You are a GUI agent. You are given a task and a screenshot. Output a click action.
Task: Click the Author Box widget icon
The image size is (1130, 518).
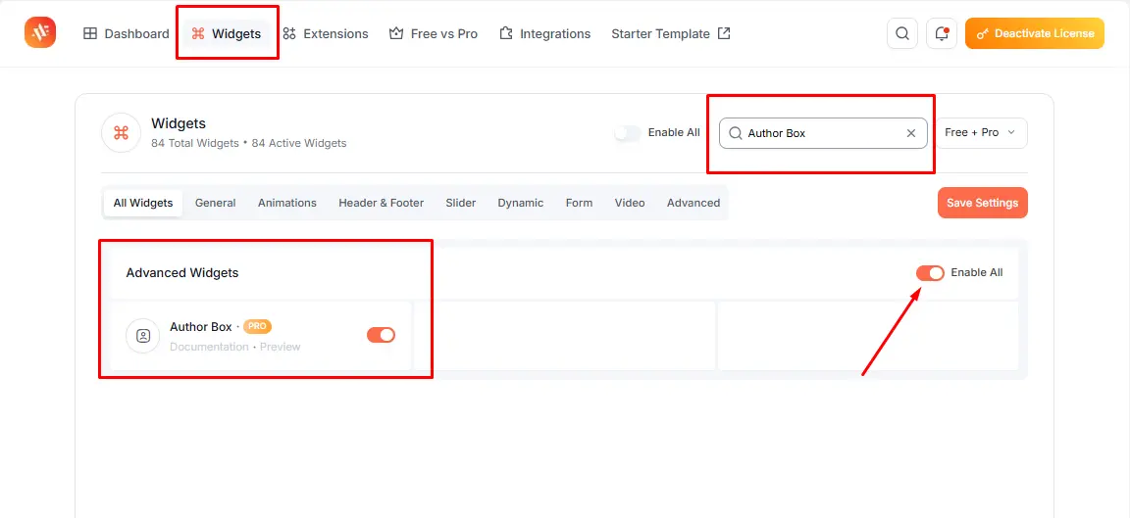click(142, 336)
